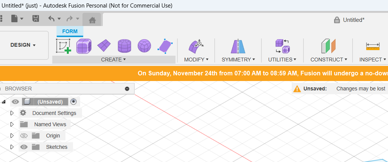Toggle the Unsaved component activation radio button

pyautogui.click(x=74, y=101)
